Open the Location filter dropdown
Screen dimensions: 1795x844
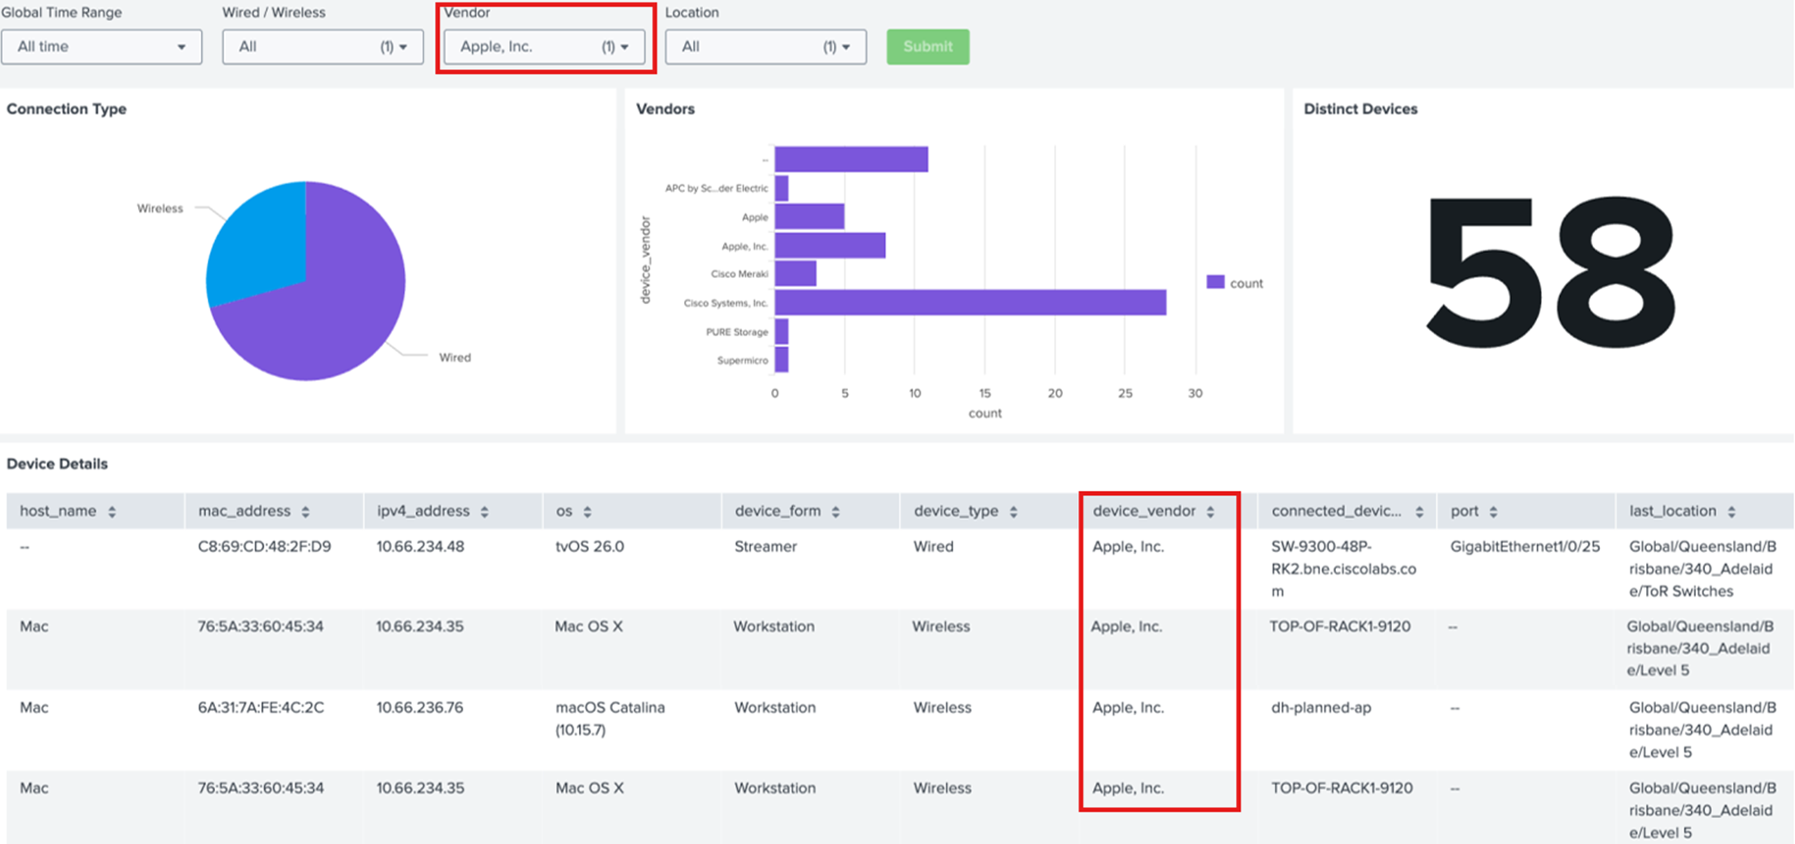pyautogui.click(x=764, y=46)
